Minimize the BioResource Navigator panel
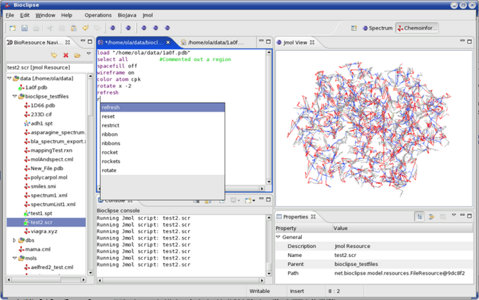The image size is (479, 300). point(83,42)
